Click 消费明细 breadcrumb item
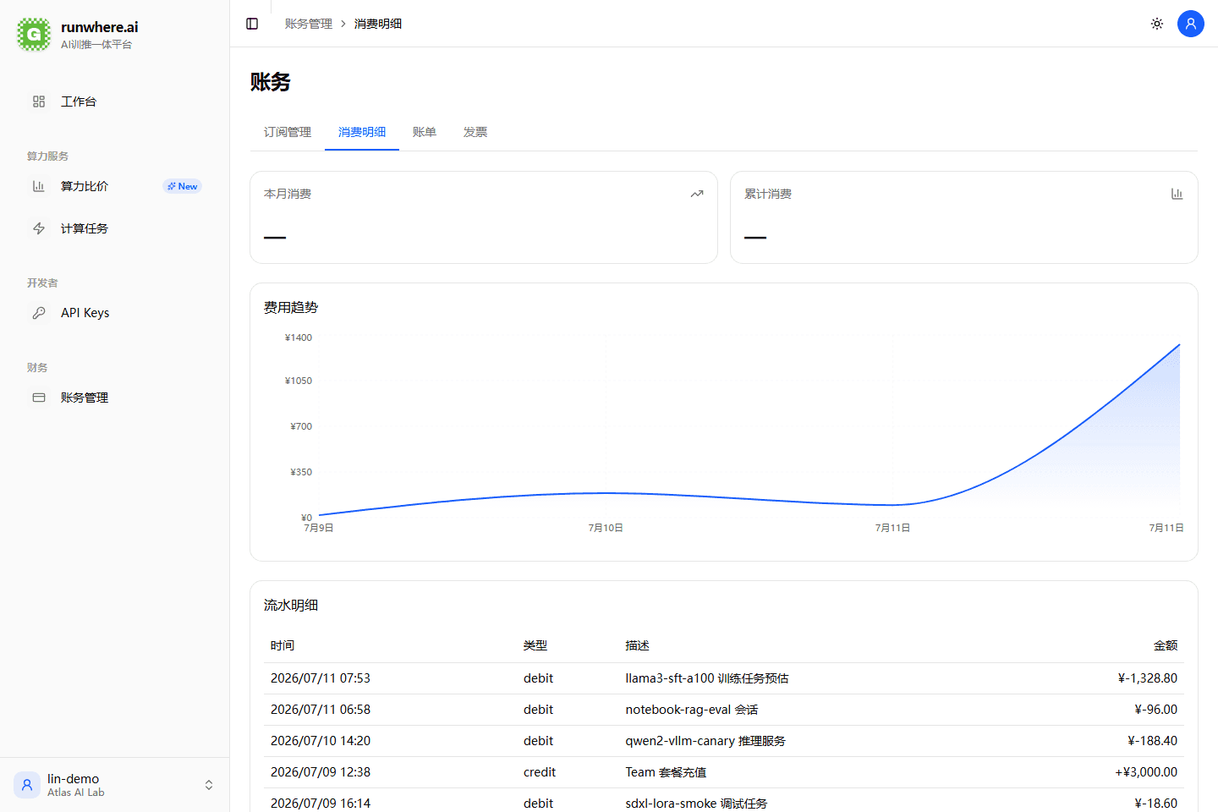Viewport: 1218px width, 812px height. pyautogui.click(x=378, y=24)
